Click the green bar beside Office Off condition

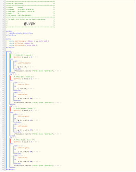(11, 56)
